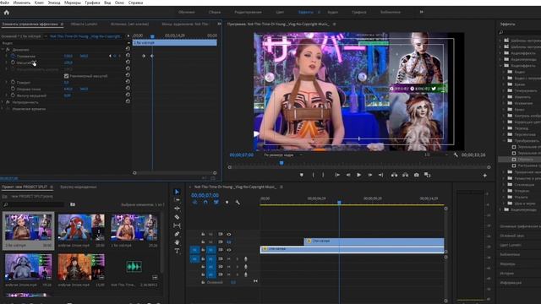Toggle Linked Selection in the timeline
Viewport: 541px width, 304px height.
(216, 203)
